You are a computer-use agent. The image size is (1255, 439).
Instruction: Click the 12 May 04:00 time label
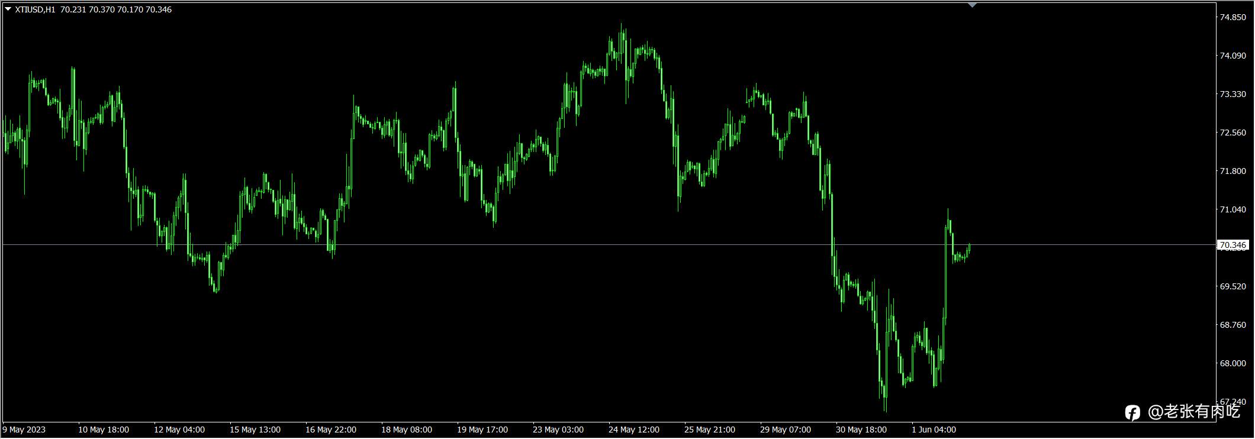coord(179,430)
